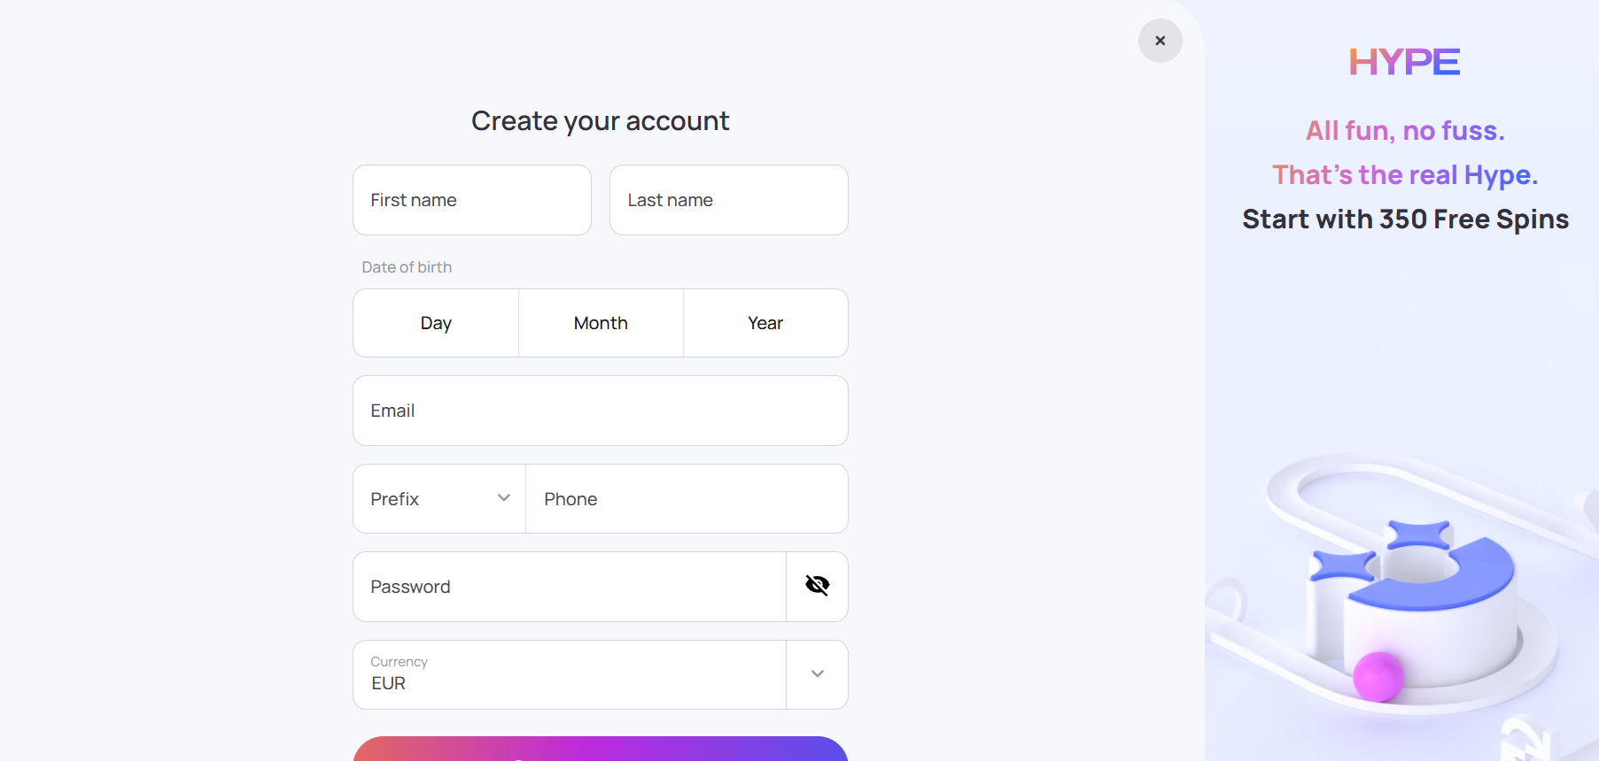The width and height of the screenshot is (1599, 761).
Task: Select the Password input field
Action: tap(570, 587)
